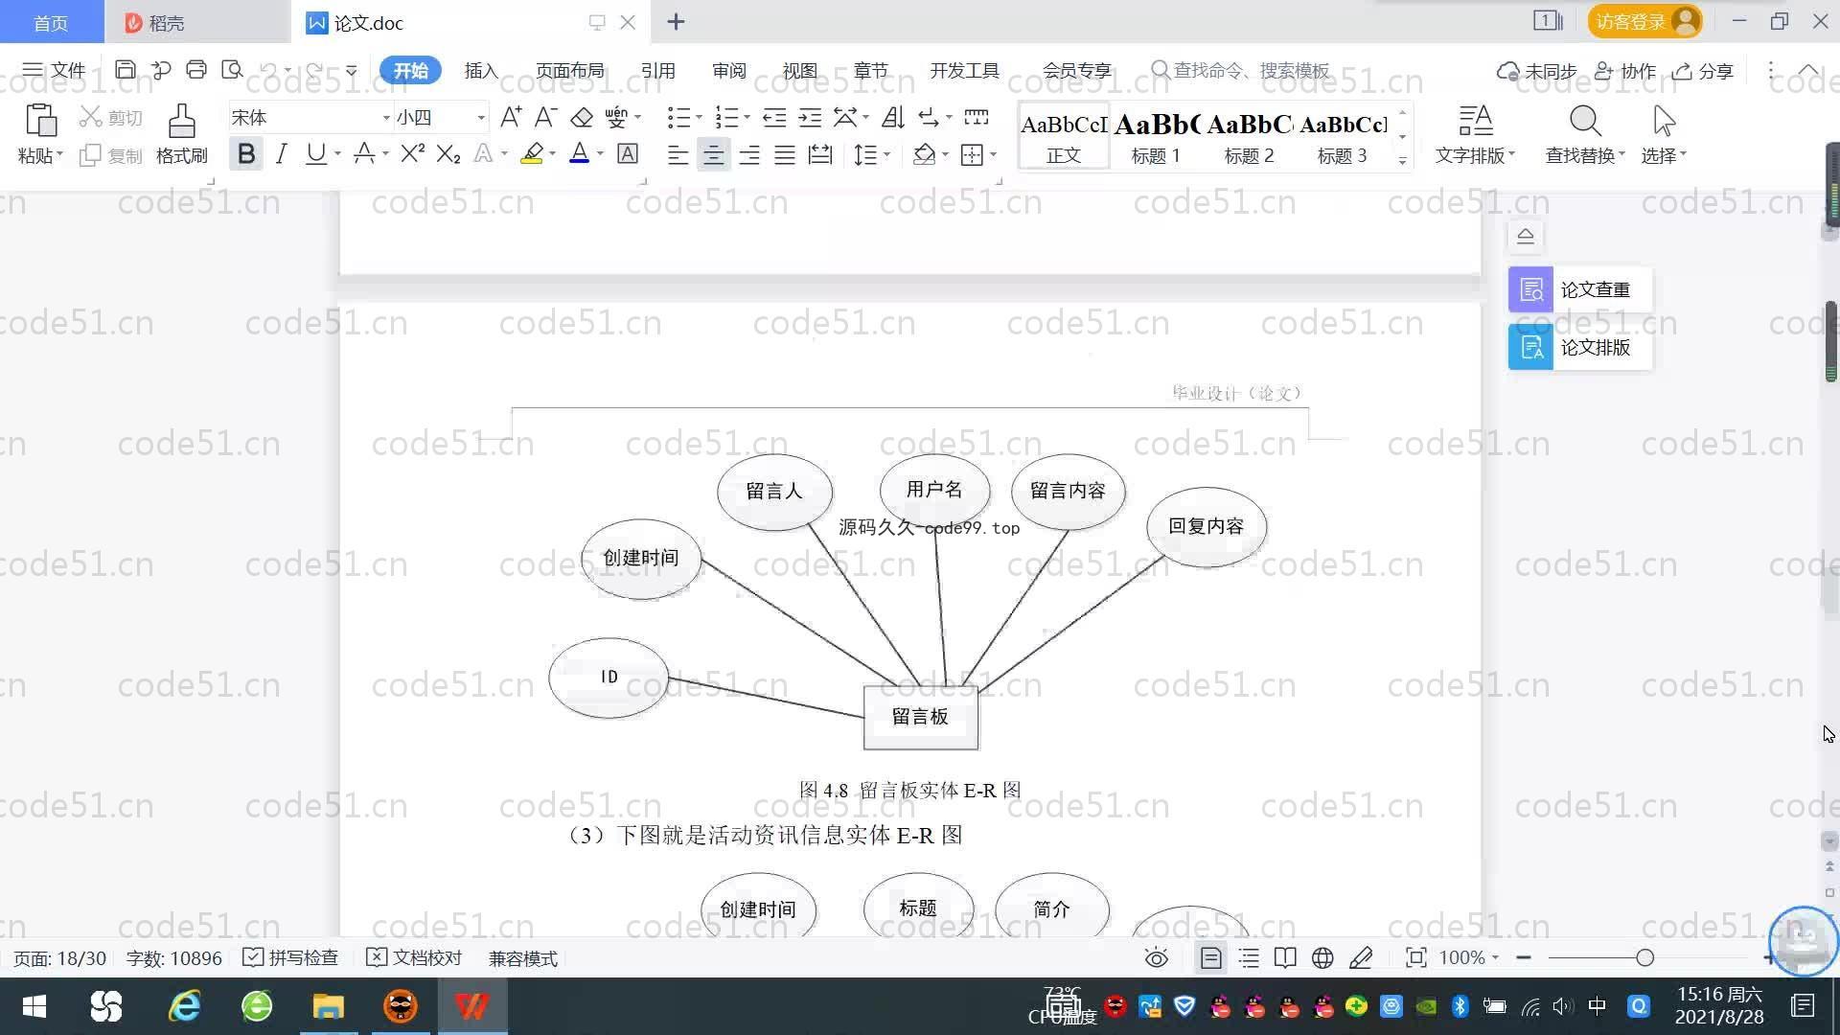Expand the styles gallery
The height and width of the screenshot is (1035, 1840).
pyautogui.click(x=1402, y=160)
